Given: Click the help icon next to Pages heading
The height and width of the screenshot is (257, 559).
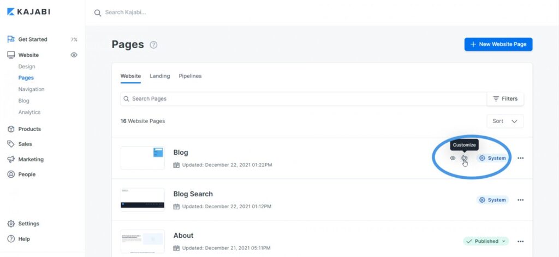Looking at the screenshot, I should click(x=153, y=45).
